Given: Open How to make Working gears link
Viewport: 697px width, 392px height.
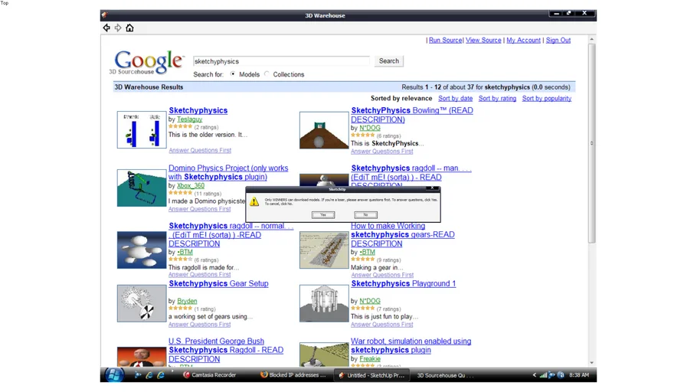Looking at the screenshot, I should click(402, 235).
